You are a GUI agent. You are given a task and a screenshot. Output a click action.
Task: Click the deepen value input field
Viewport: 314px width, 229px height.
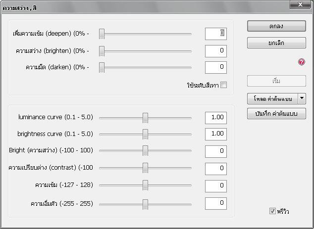tap(215, 33)
